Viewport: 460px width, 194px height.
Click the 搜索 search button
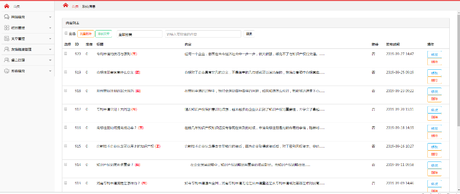tap(249, 34)
